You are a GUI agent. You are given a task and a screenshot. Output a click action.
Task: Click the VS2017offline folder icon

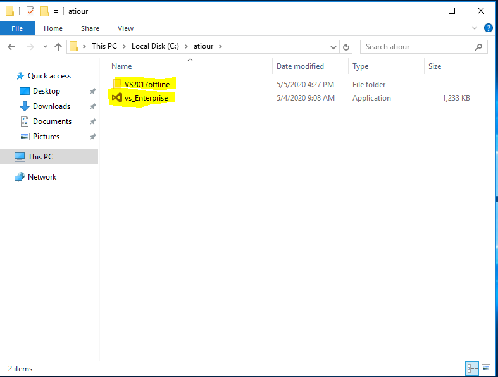coord(117,84)
